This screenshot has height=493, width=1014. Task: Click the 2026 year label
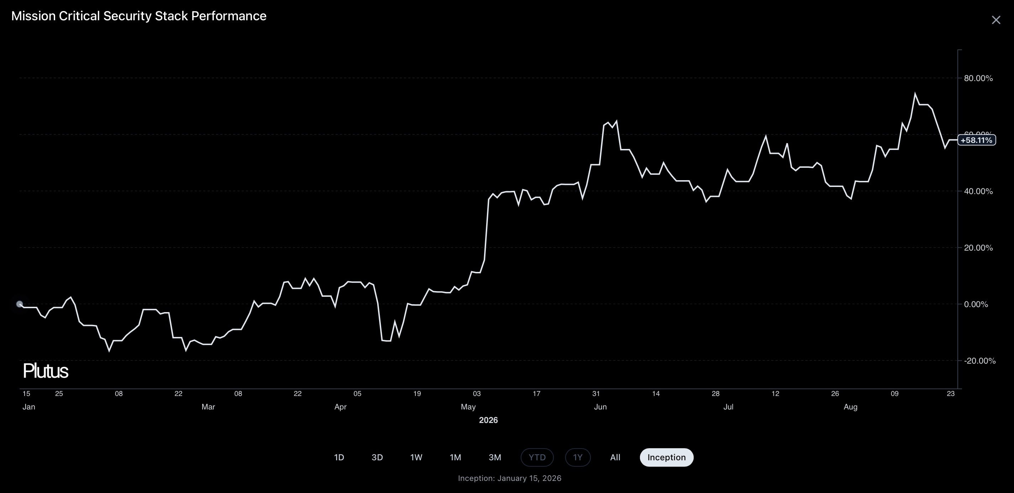point(489,420)
